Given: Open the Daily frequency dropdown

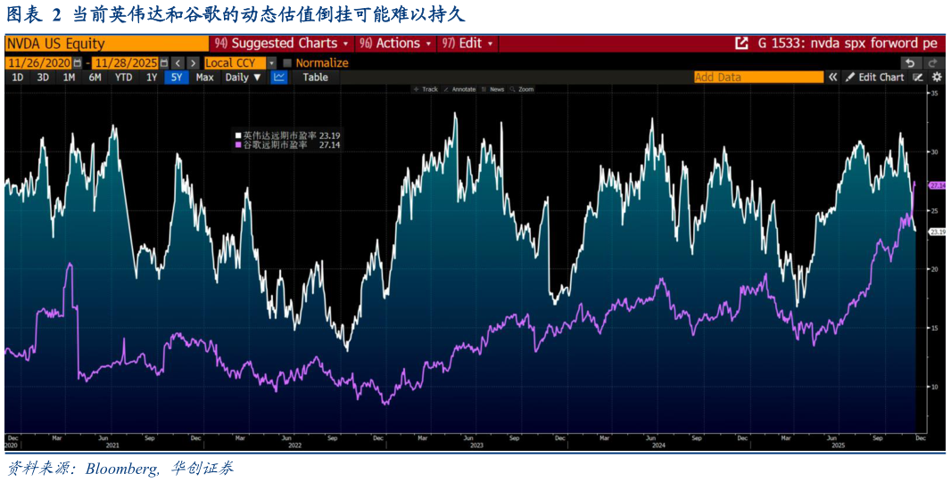Looking at the screenshot, I should [243, 78].
